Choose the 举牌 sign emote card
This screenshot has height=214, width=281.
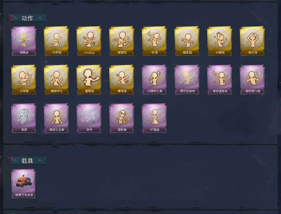coord(24,118)
